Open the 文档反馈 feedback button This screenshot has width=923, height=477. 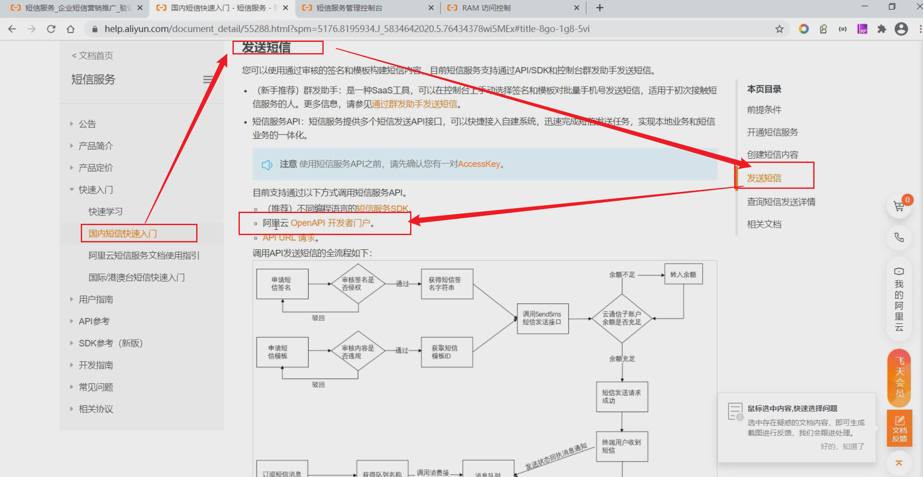tap(899, 429)
